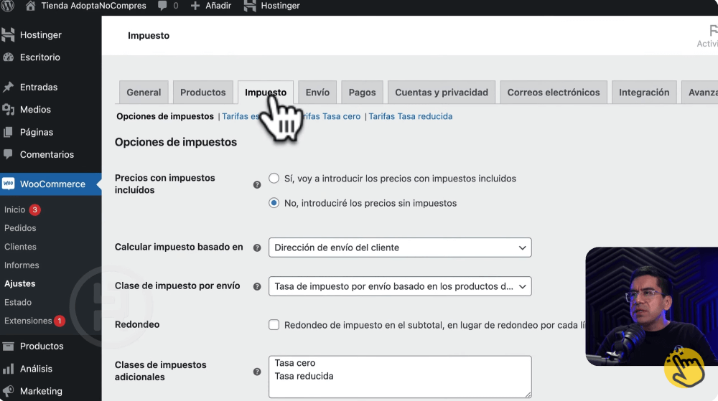Show help for Clase de impuesto por envío
718x401 pixels.
click(257, 287)
